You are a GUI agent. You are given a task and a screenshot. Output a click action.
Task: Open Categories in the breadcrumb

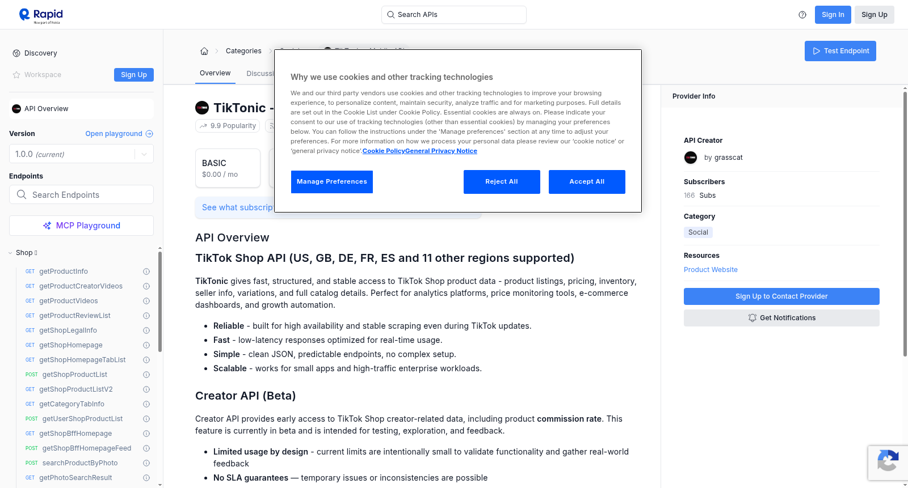pyautogui.click(x=243, y=51)
